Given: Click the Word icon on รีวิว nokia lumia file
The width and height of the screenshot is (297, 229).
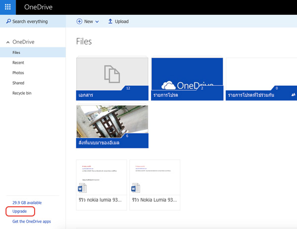Looking at the screenshot, I should click(82, 188).
